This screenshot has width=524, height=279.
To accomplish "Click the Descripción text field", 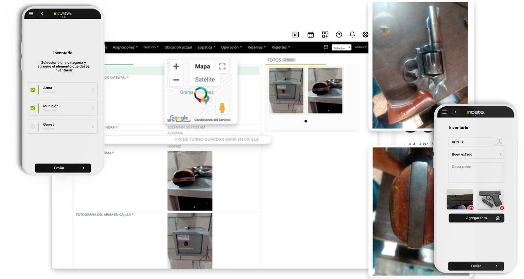I will click(476, 172).
